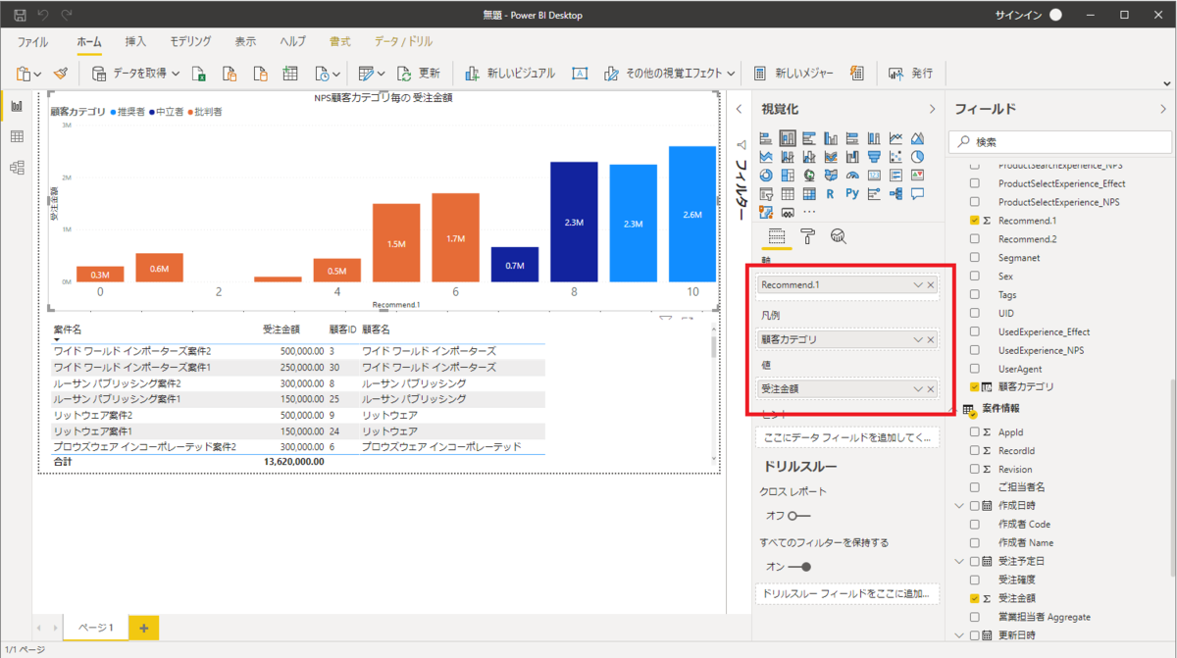Open the format paint-roller pane

pos(808,235)
